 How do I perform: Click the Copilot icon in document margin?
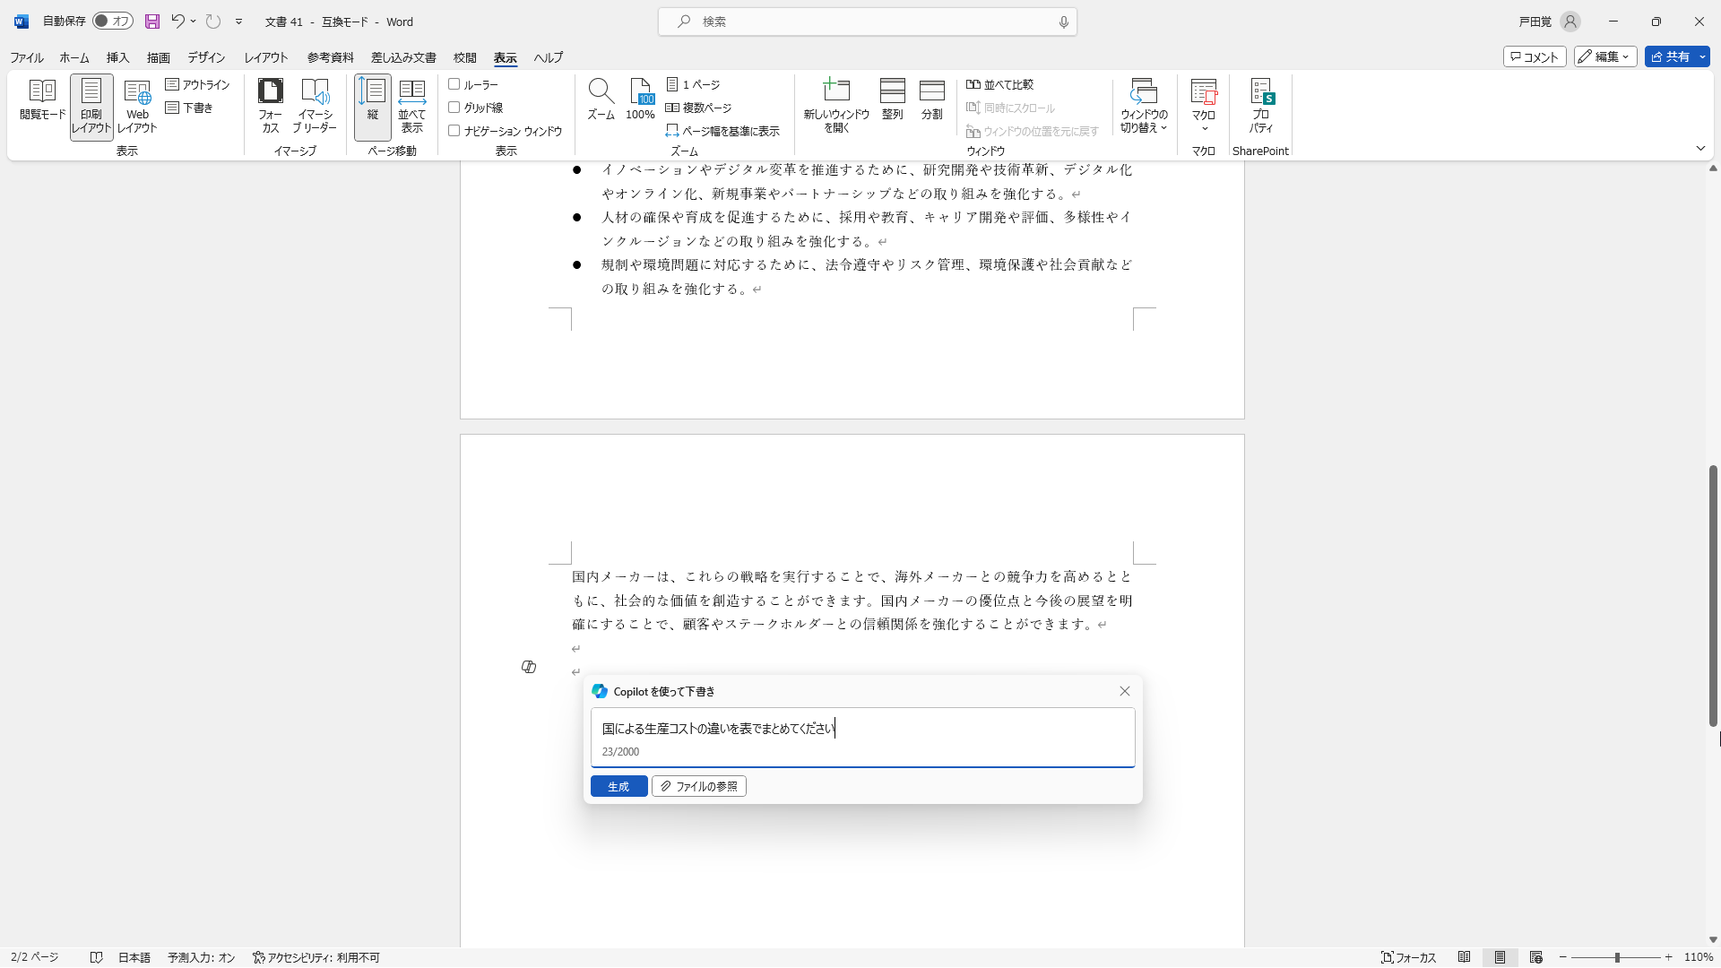(x=529, y=667)
